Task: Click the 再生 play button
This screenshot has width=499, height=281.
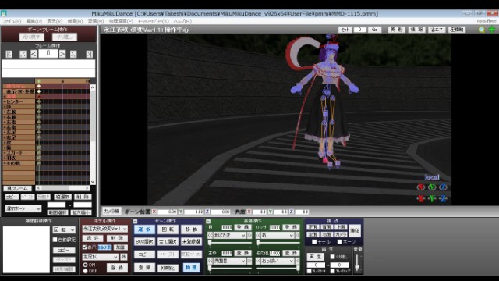Action: pos(315,257)
